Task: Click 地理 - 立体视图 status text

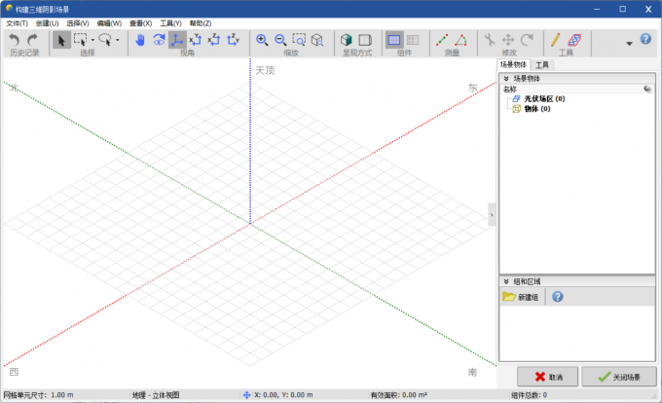Action: pos(156,395)
